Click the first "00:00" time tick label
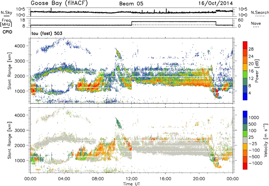 [x=30, y=179]
